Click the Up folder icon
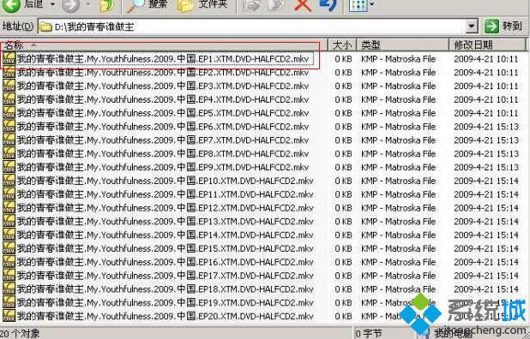Viewport: 530px width, 339px height. (x=107, y=5)
